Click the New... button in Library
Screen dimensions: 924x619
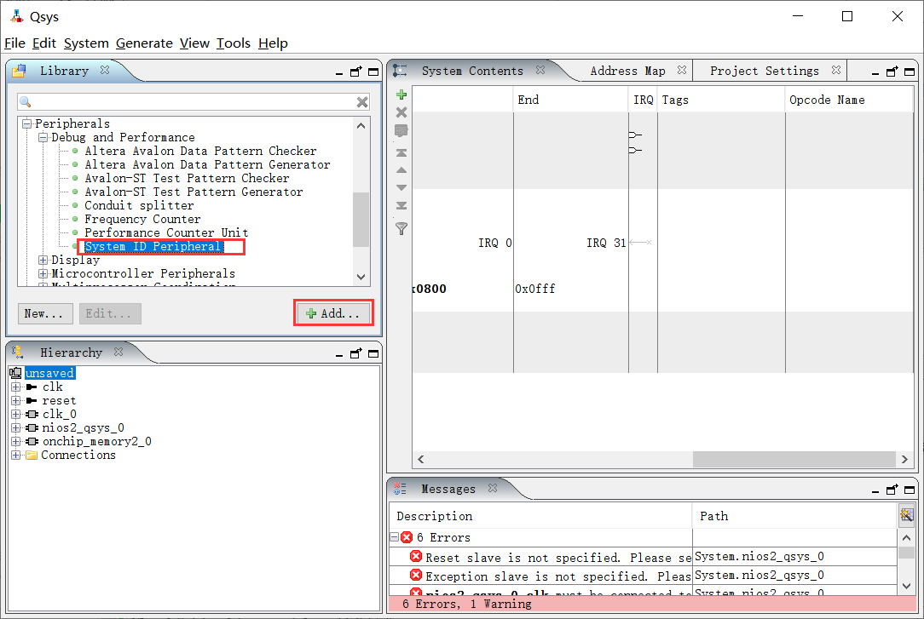pyautogui.click(x=44, y=313)
